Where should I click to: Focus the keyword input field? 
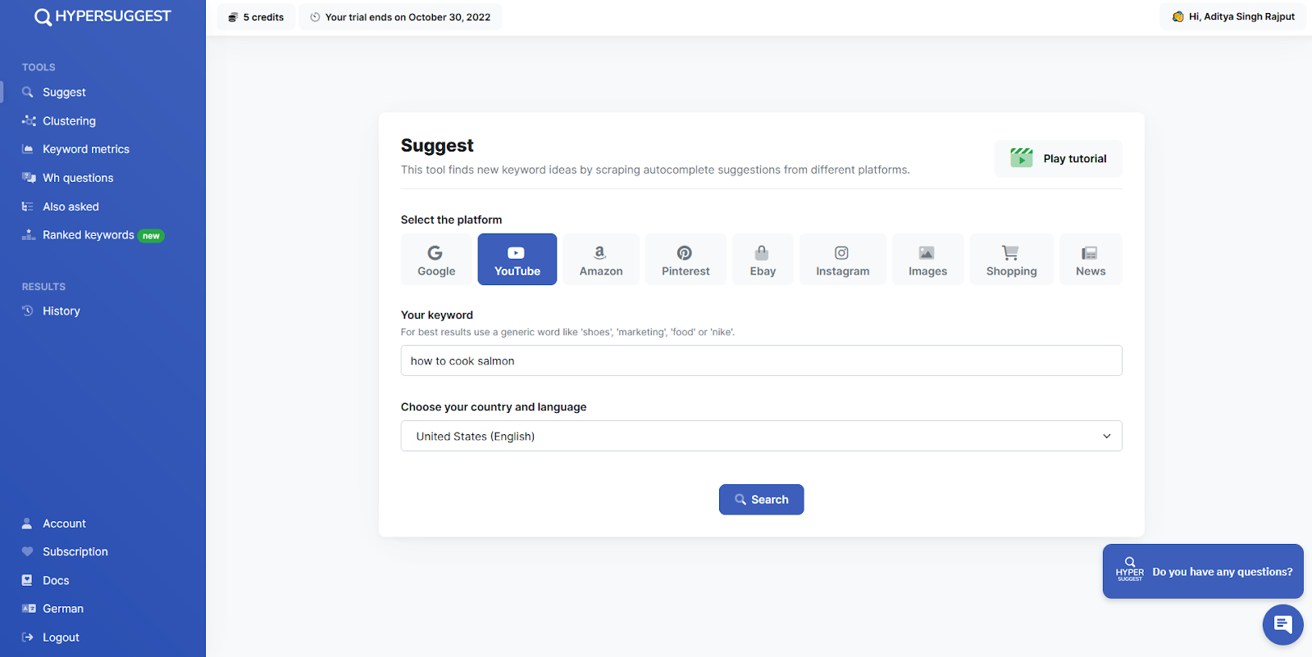761,360
